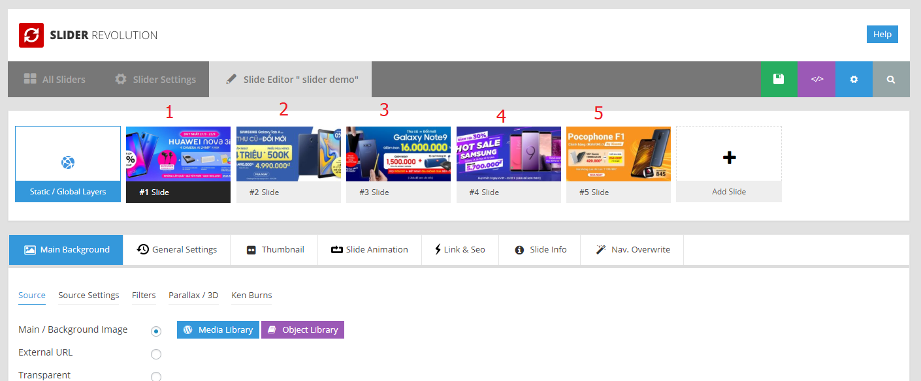Click the Object Library button
Screen dimensions: 921x381
302,329
